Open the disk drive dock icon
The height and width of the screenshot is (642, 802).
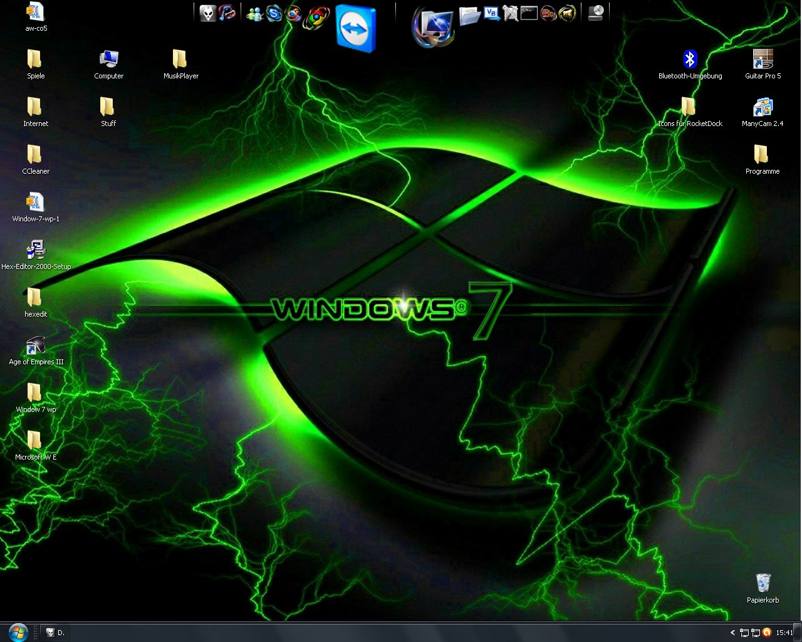pos(596,13)
